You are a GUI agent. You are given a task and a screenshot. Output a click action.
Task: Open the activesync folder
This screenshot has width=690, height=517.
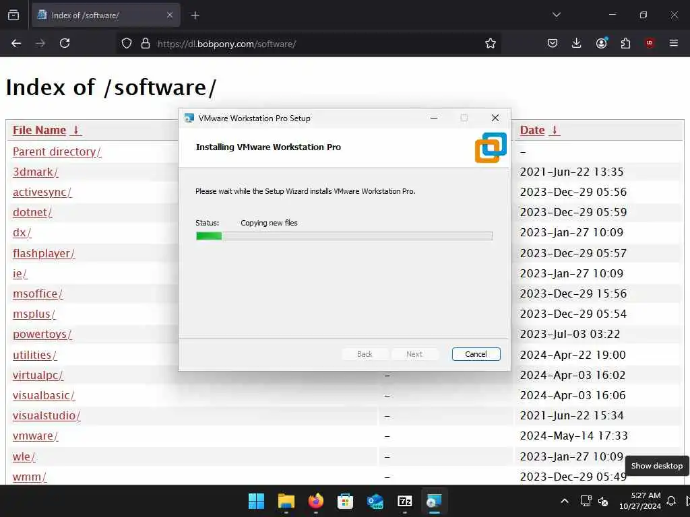click(42, 192)
